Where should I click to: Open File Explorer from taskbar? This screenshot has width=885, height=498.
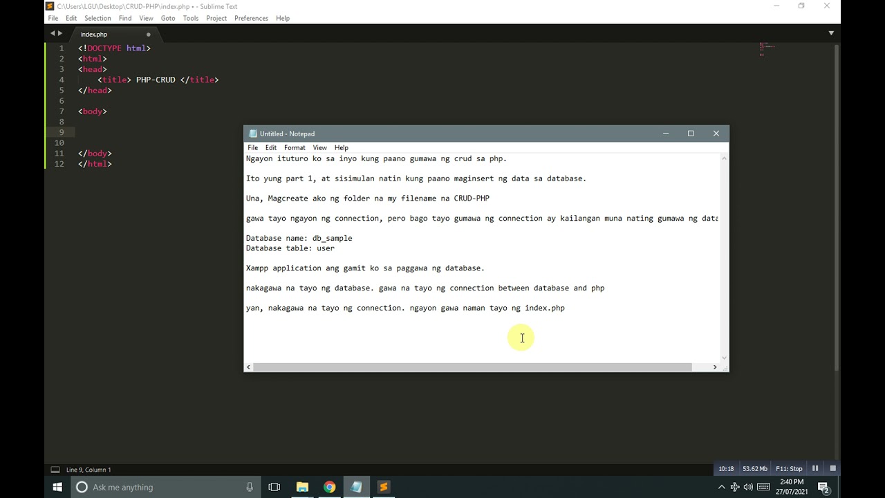click(302, 487)
